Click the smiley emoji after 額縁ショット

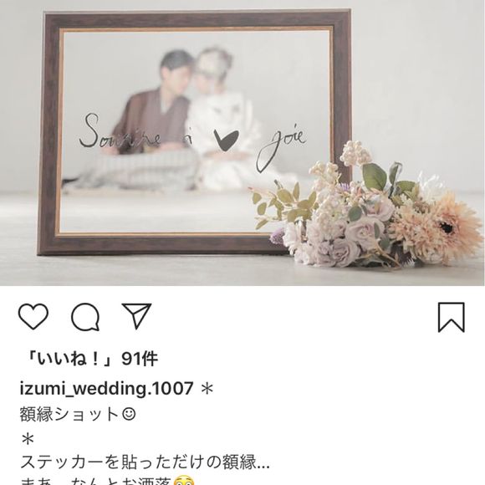pyautogui.click(x=129, y=415)
